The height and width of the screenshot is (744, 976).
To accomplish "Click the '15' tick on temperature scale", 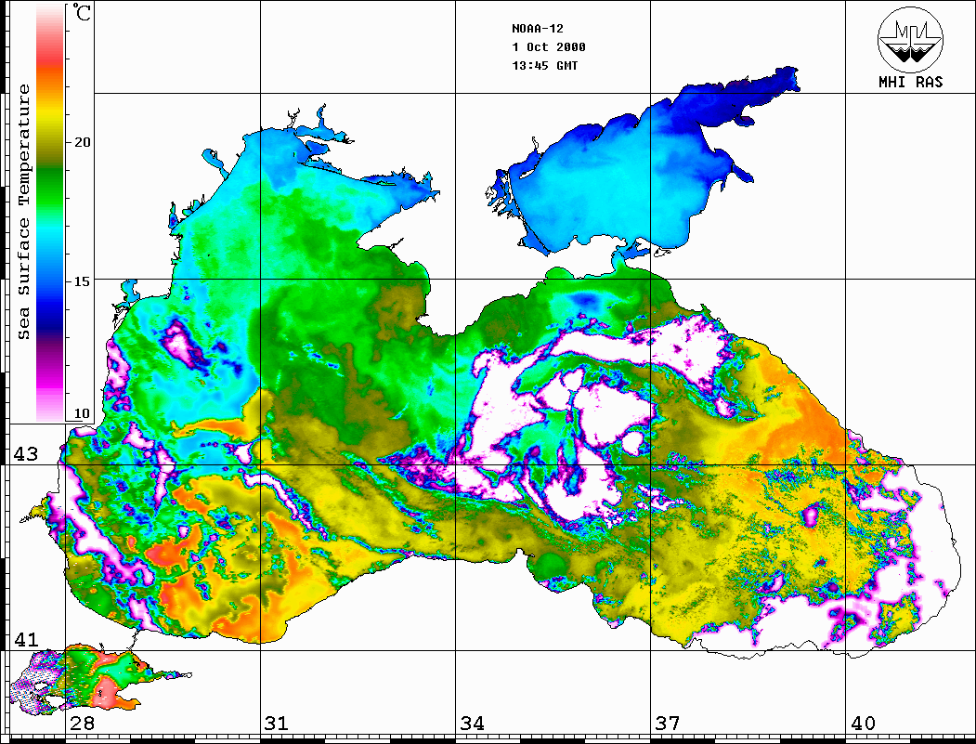I will point(82,281).
